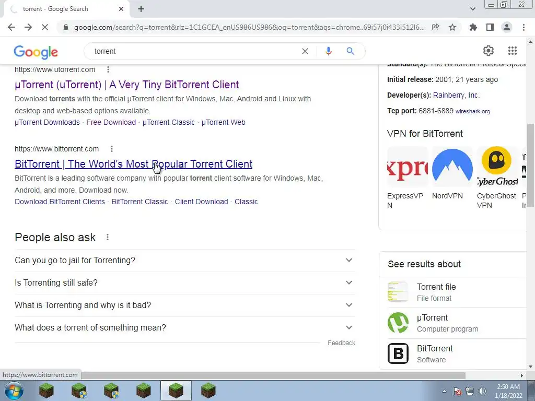Click the Google logo
The height and width of the screenshot is (401, 535).
(x=36, y=52)
